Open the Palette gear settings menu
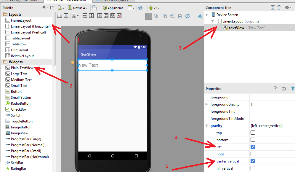 (45, 7)
